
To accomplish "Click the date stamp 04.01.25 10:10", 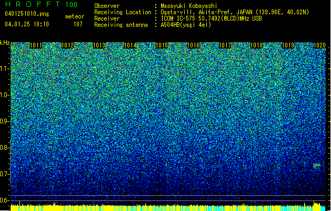I will coord(27,24).
